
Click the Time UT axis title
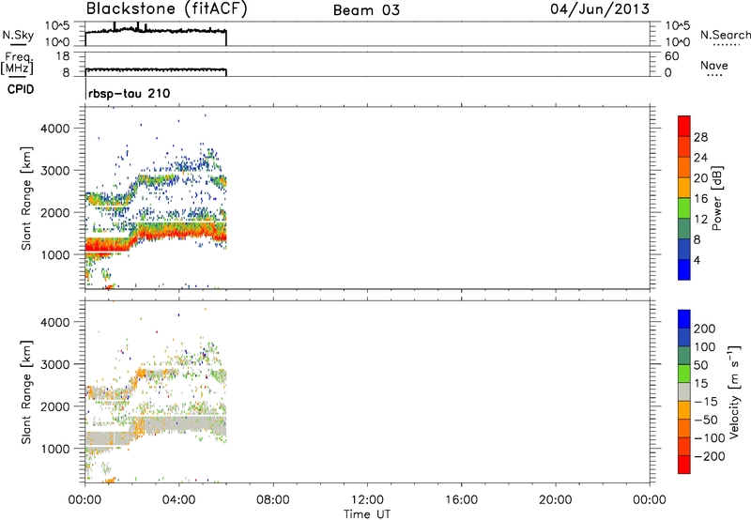tap(367, 514)
